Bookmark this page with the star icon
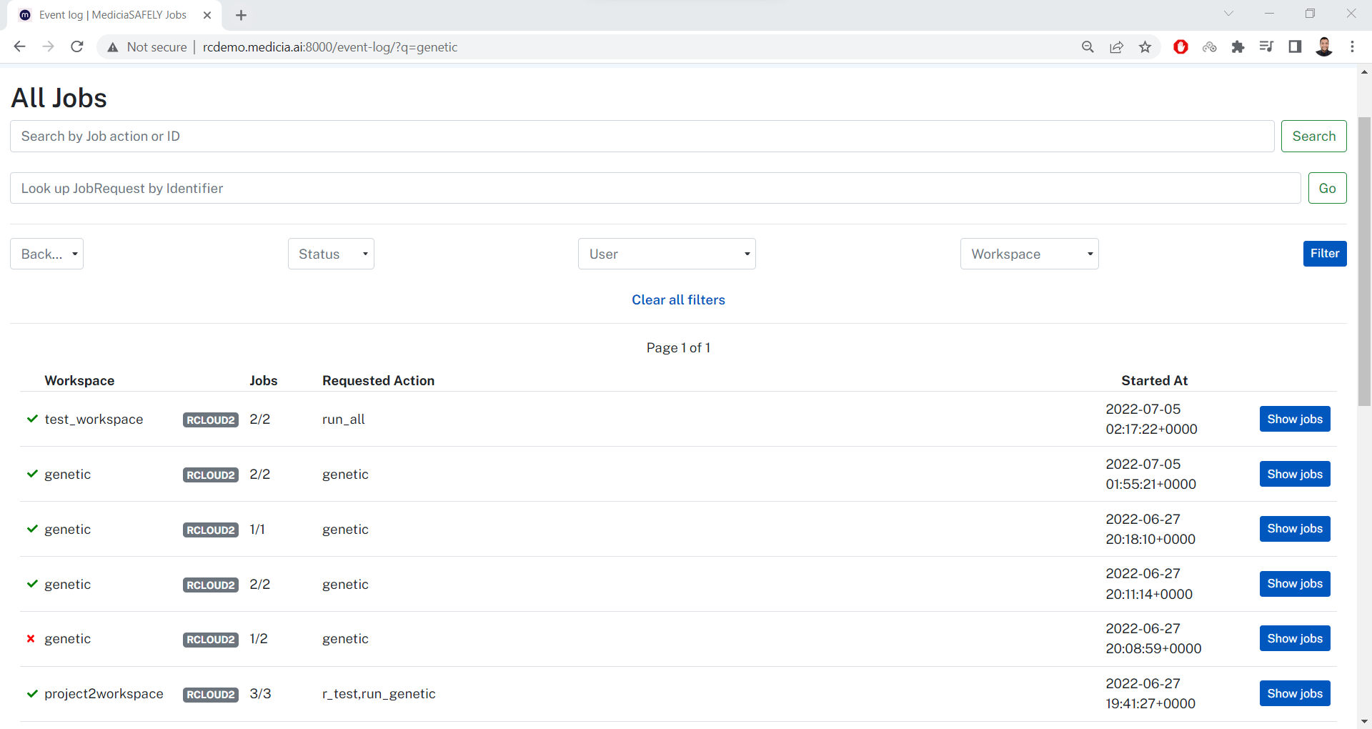 [1145, 47]
